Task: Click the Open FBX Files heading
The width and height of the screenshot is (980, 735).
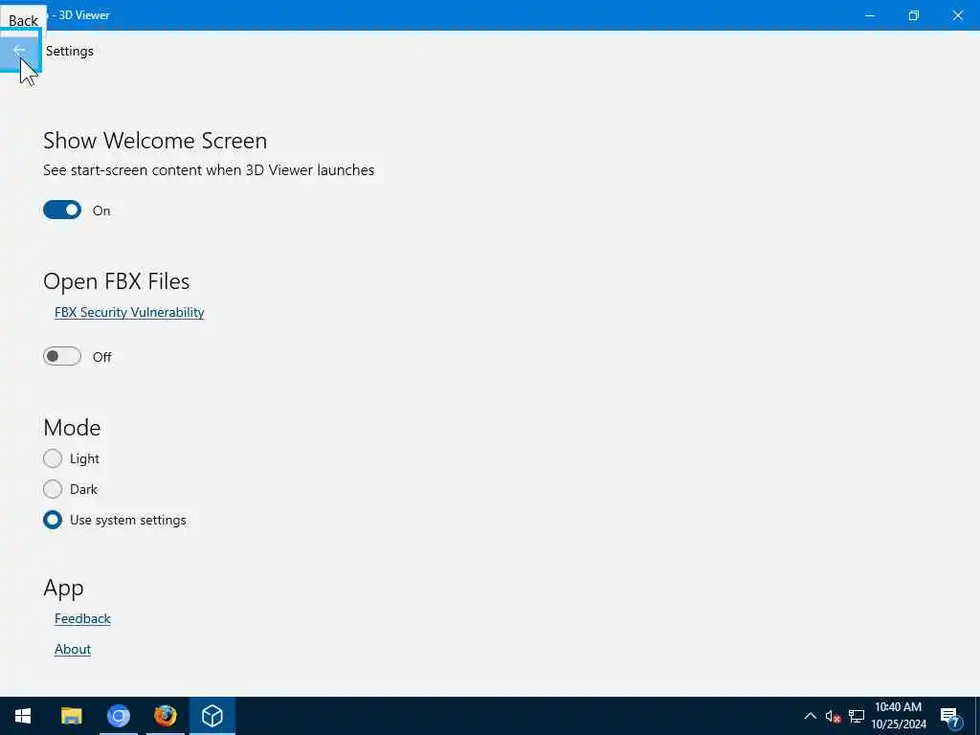Action: pos(116,281)
